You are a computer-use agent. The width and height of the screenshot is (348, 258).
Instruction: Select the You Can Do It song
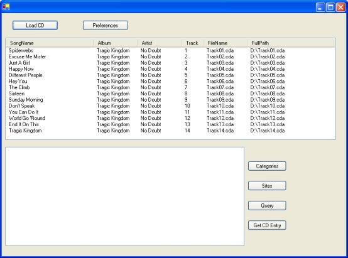tap(23, 112)
